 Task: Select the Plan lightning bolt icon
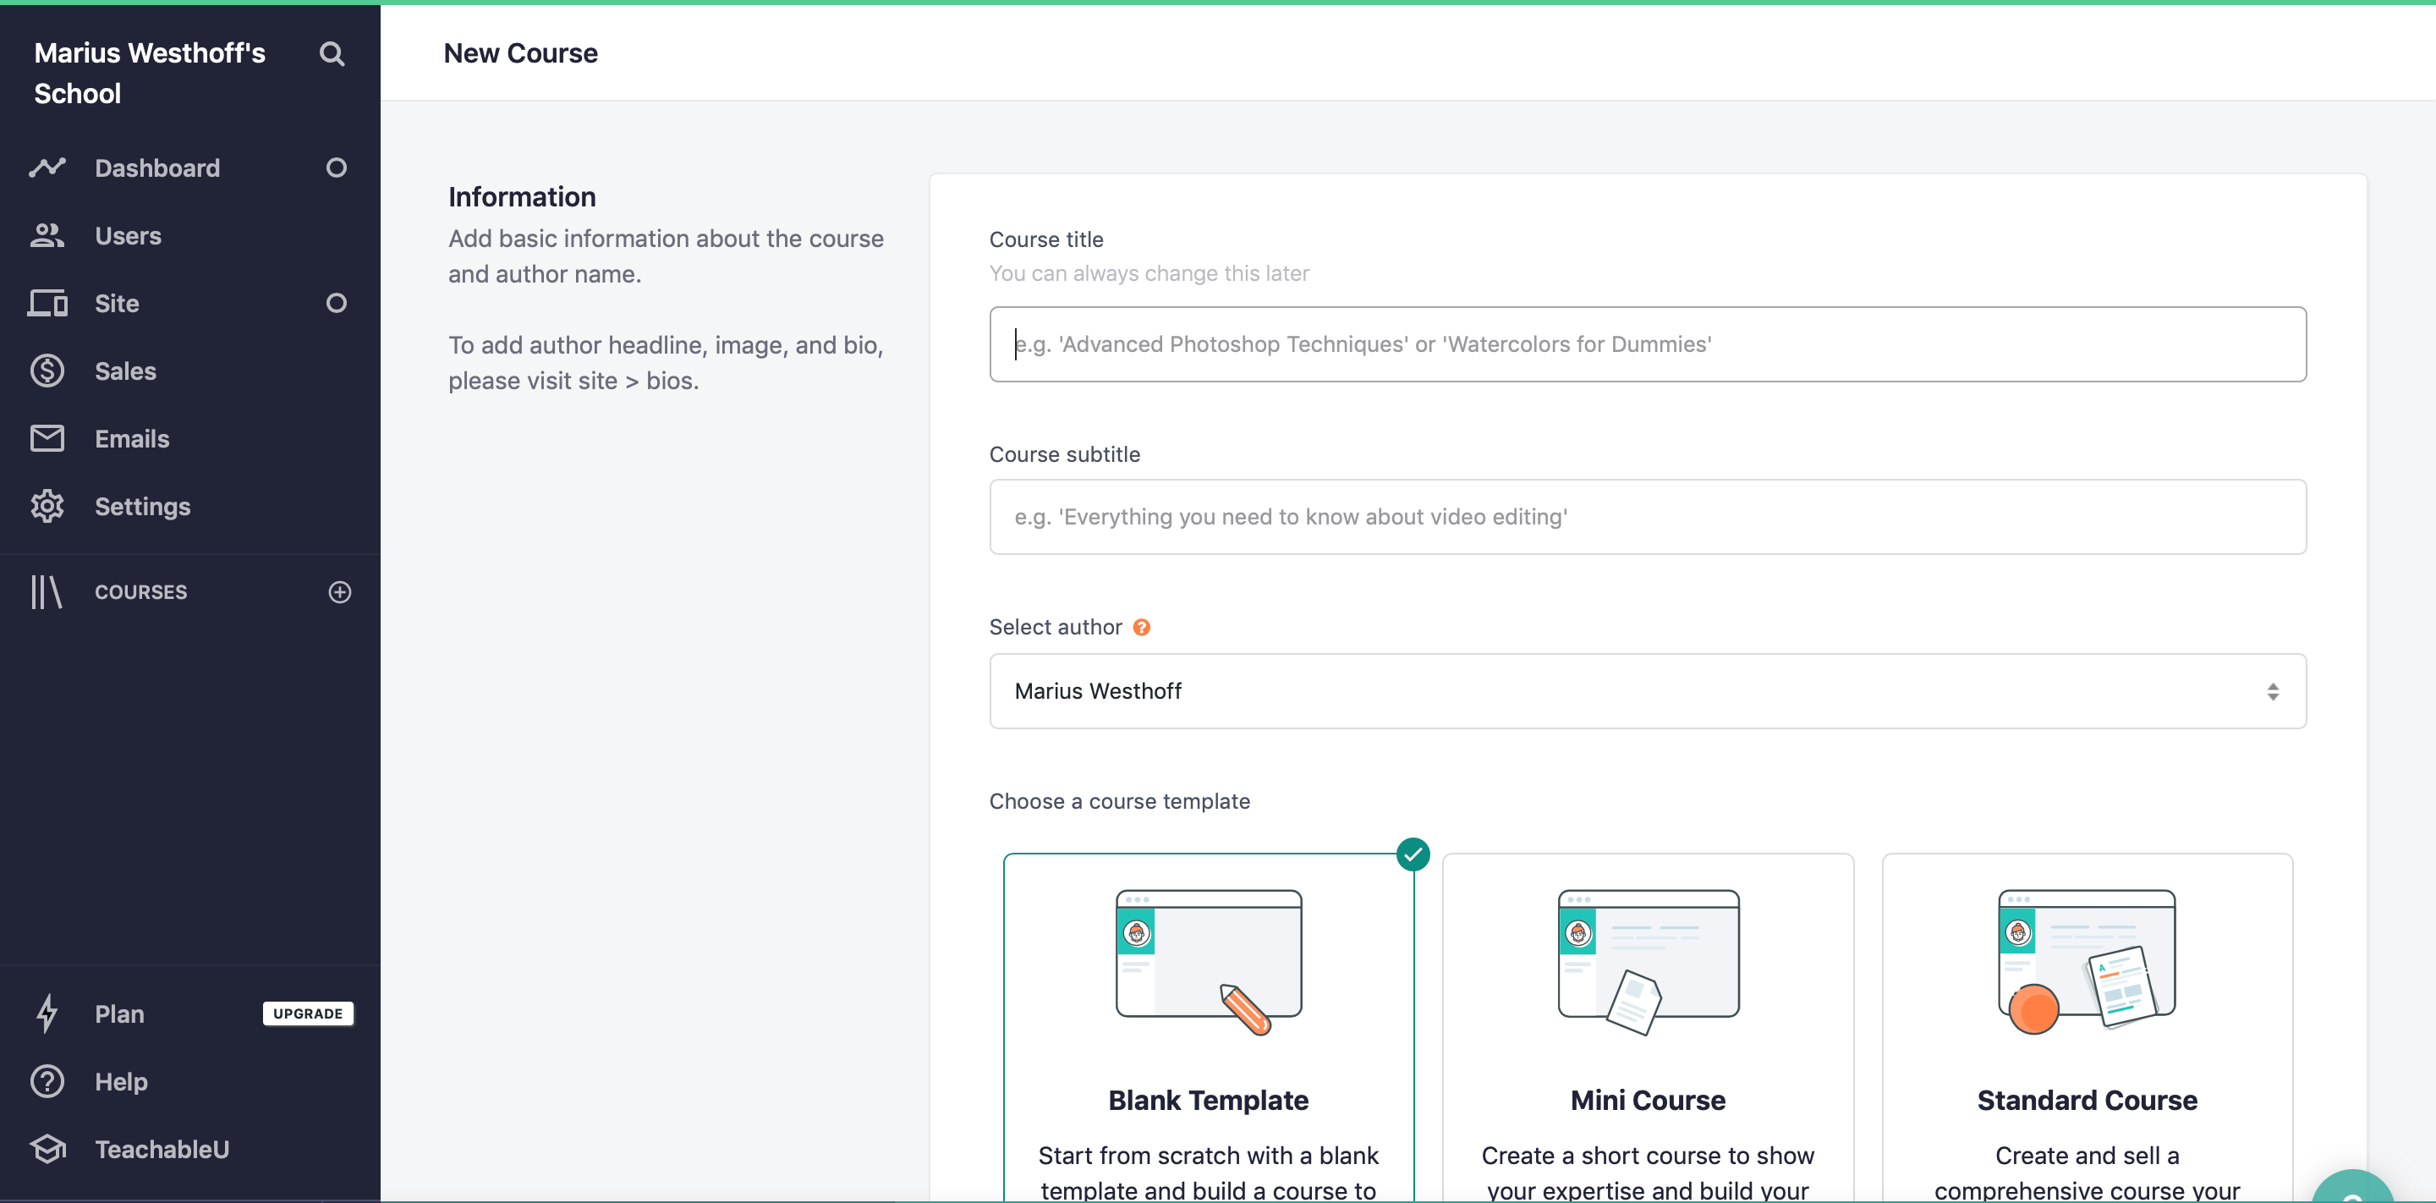(x=47, y=1013)
